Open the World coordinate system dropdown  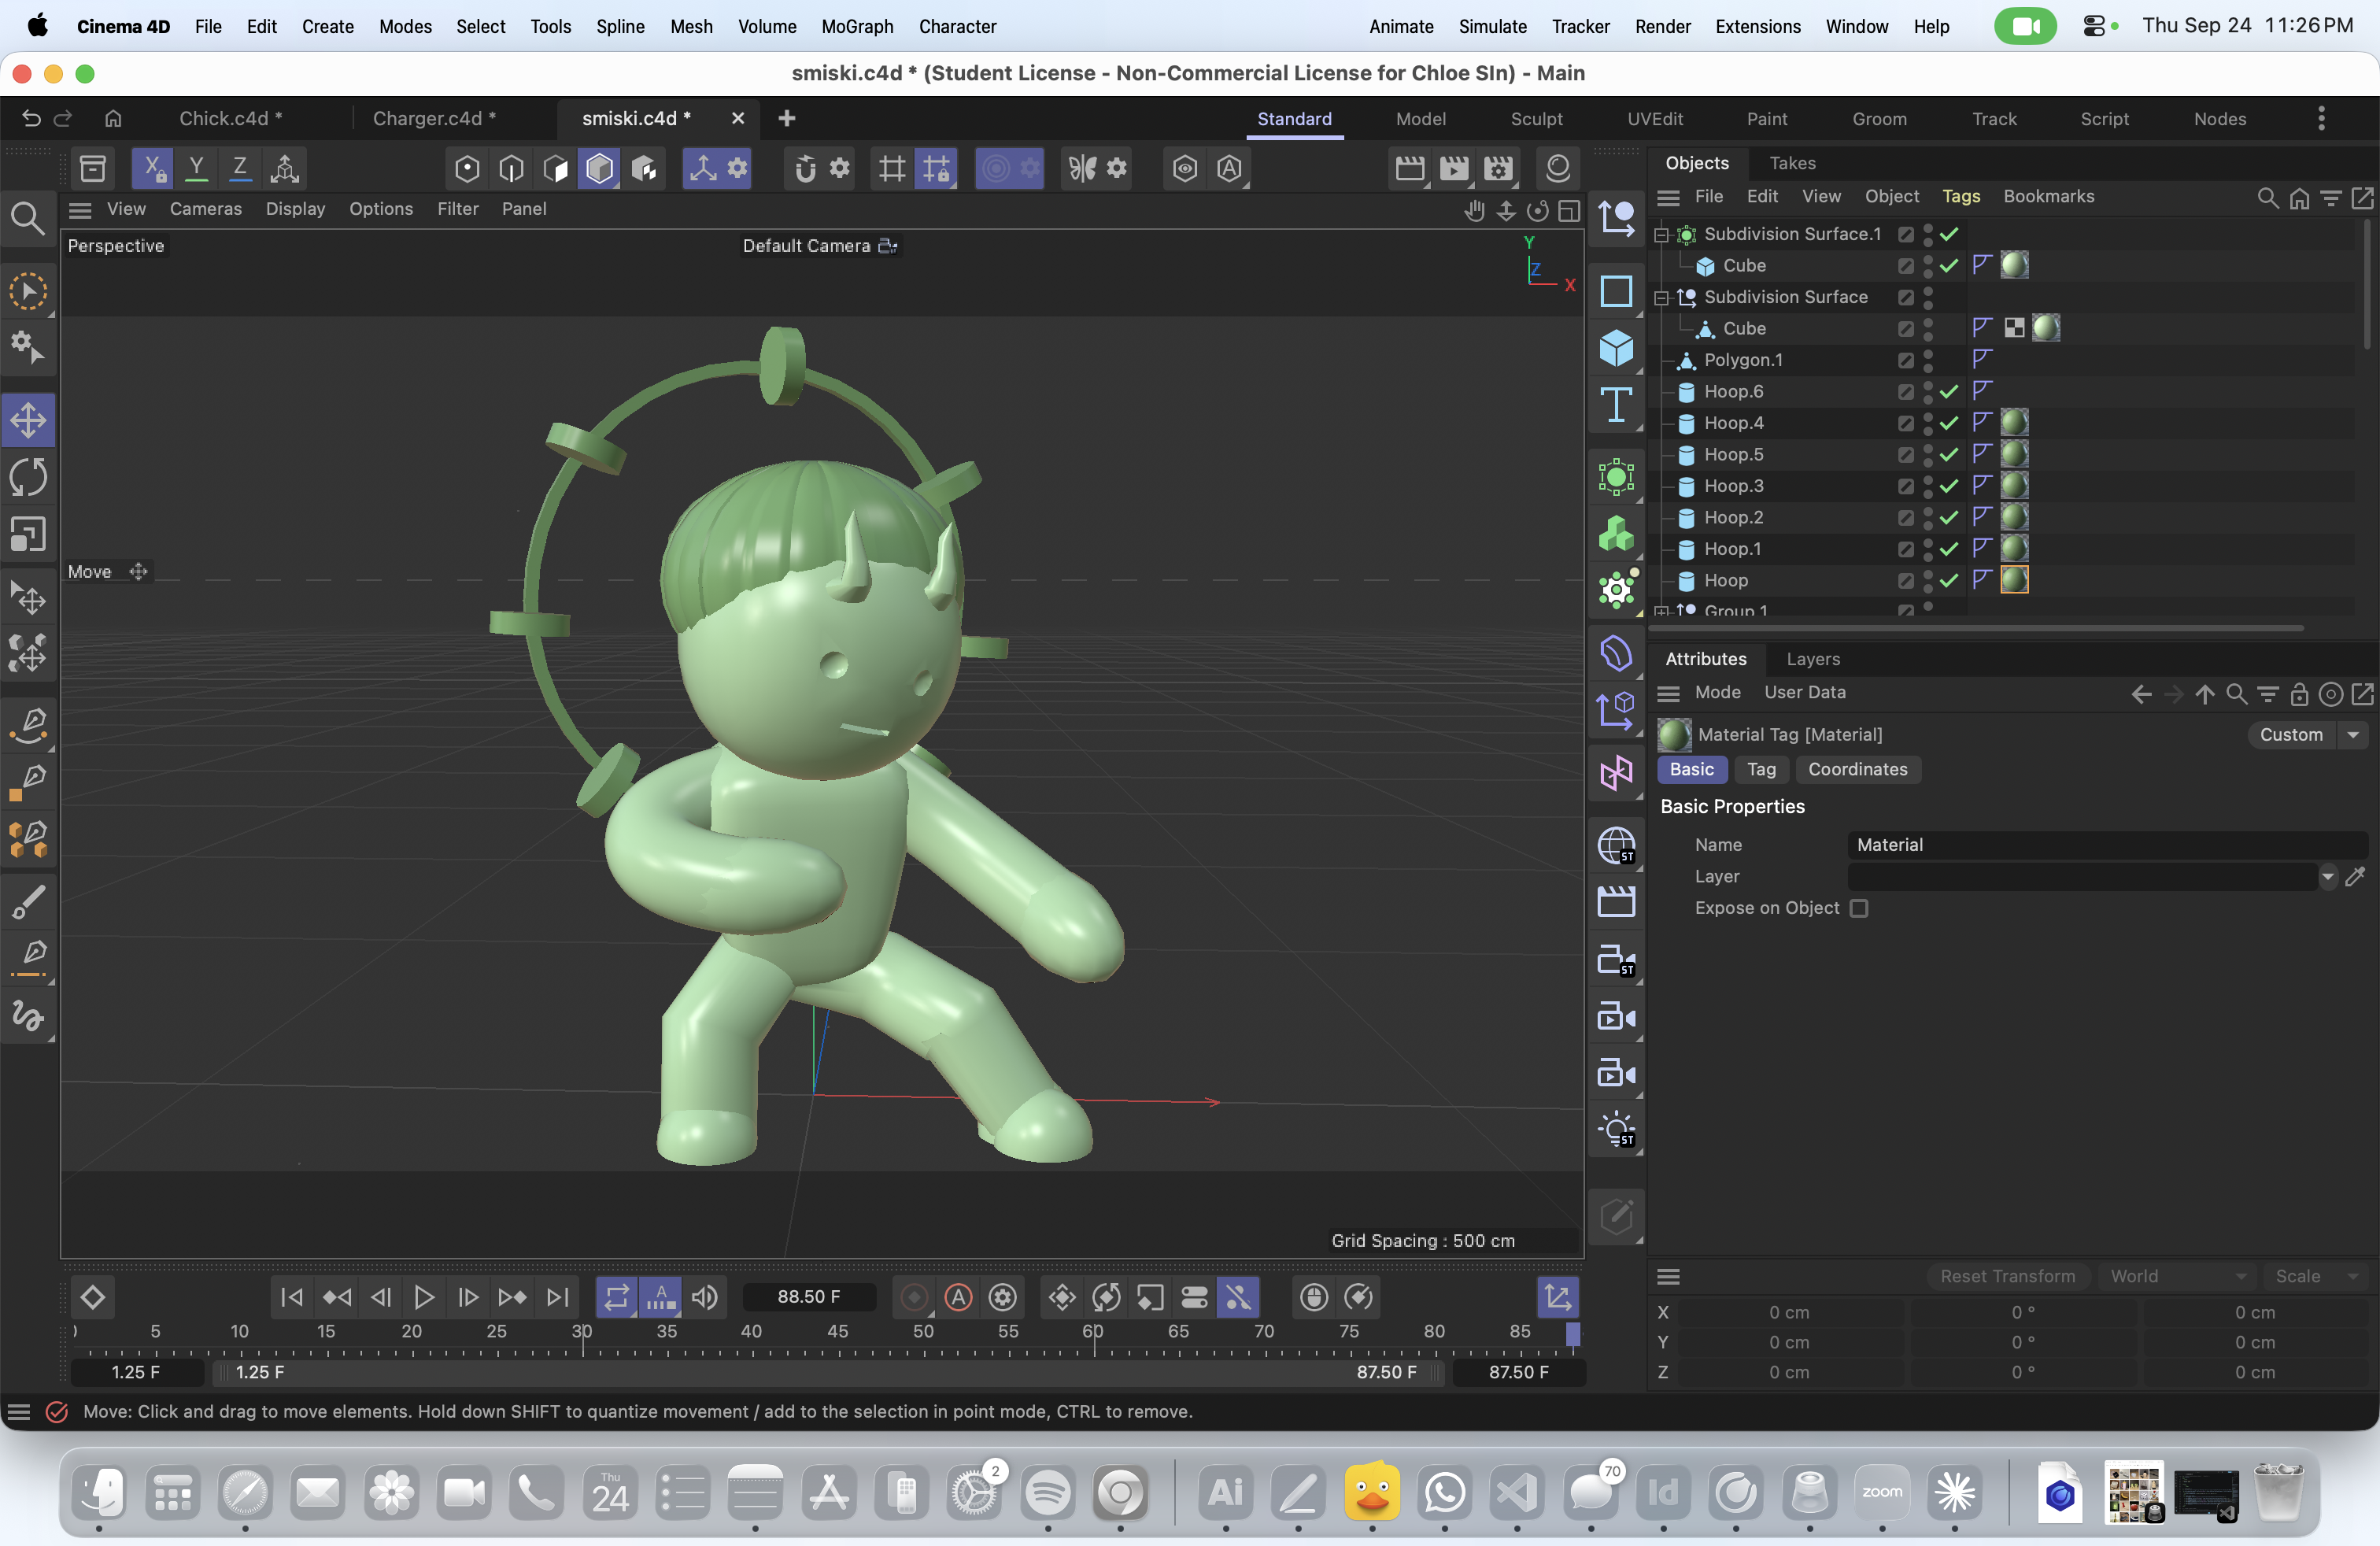tap(2177, 1276)
